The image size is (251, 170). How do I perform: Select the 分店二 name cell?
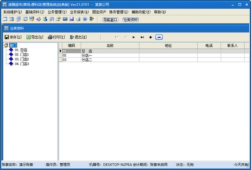point(110,60)
